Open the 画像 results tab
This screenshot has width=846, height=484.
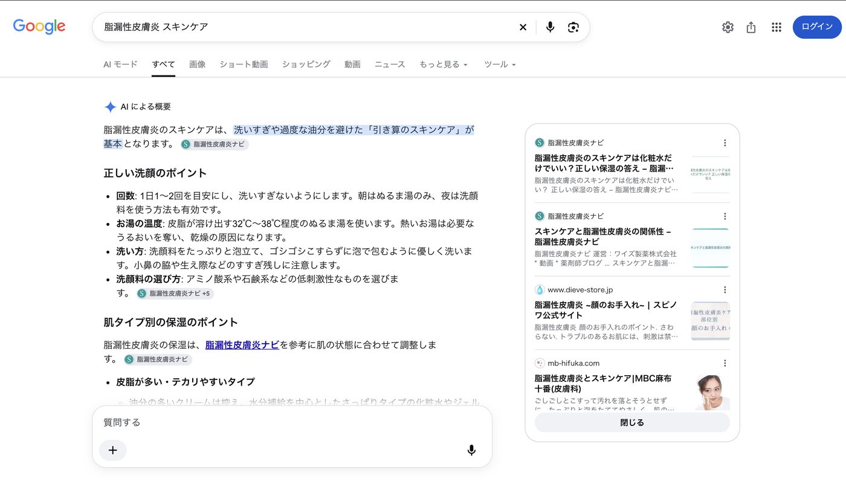coord(197,65)
